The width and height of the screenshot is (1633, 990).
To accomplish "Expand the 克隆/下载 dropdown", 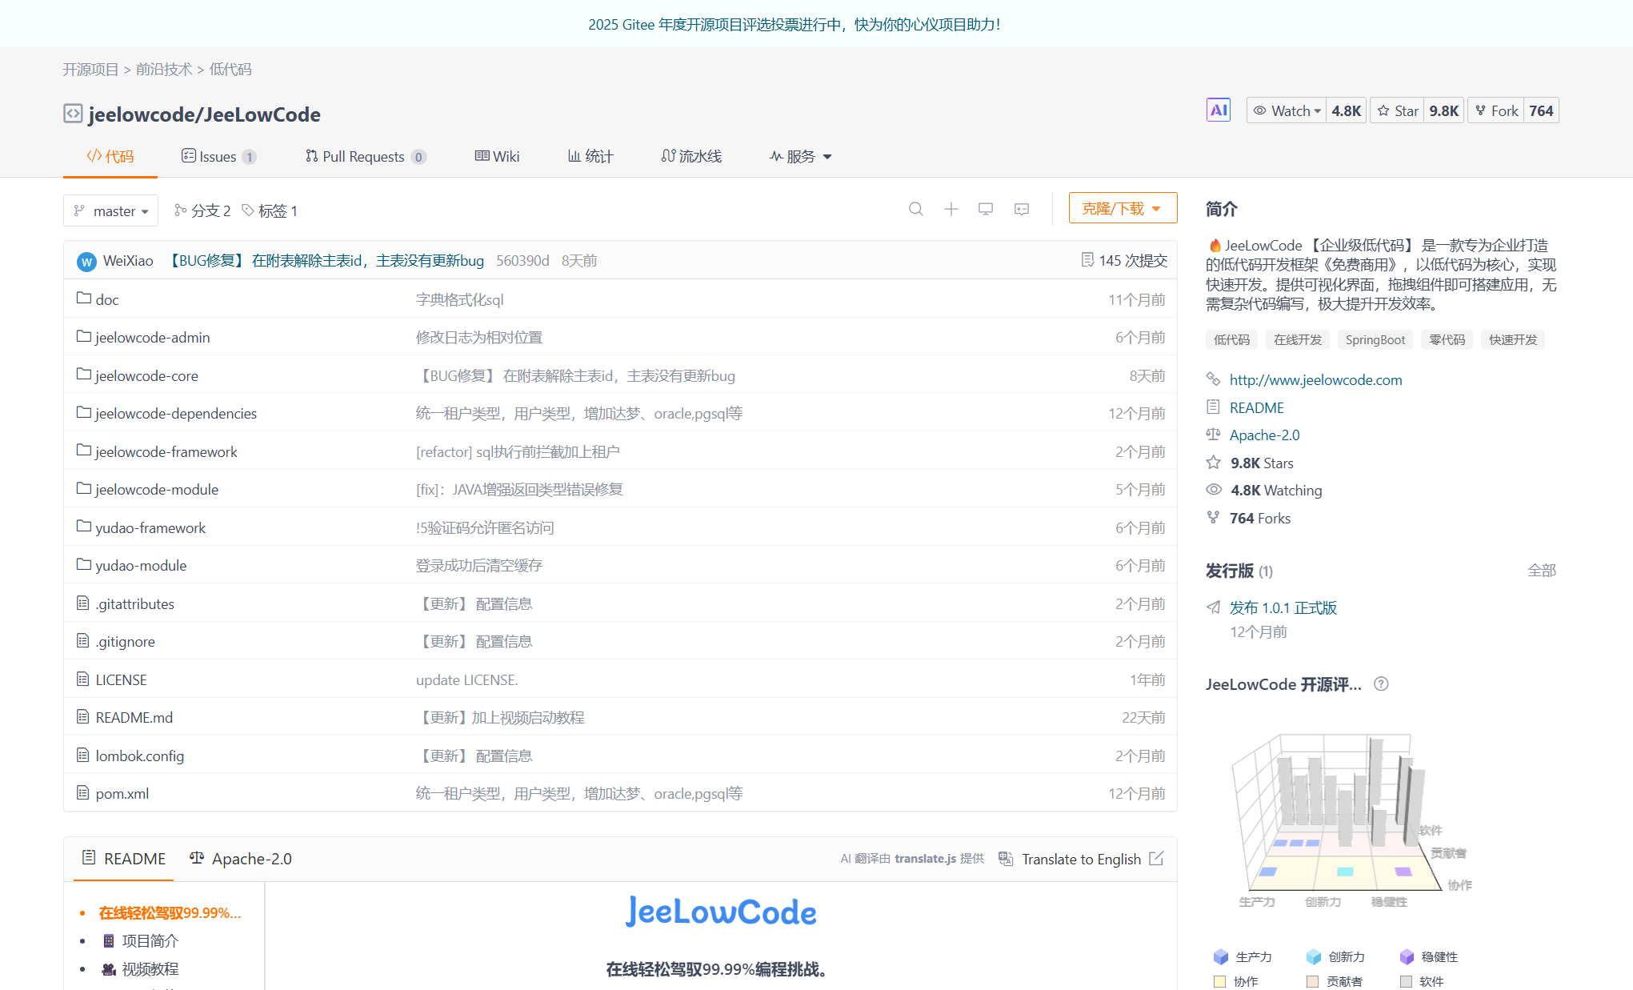I will click(x=1123, y=207).
